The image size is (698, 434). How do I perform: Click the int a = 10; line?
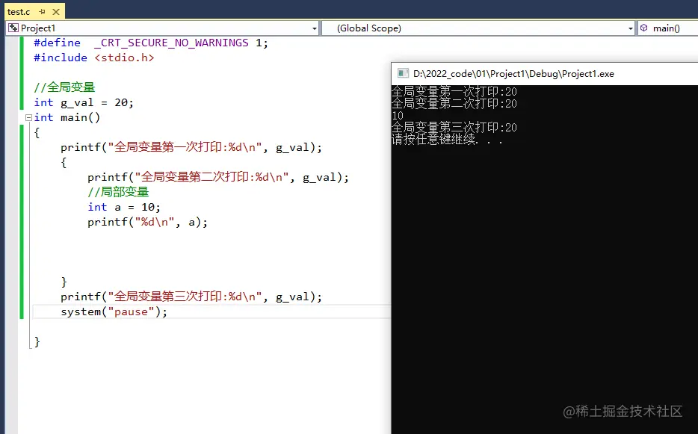click(x=124, y=207)
